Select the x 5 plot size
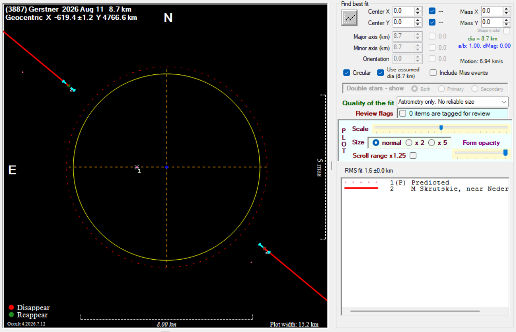 click(432, 143)
